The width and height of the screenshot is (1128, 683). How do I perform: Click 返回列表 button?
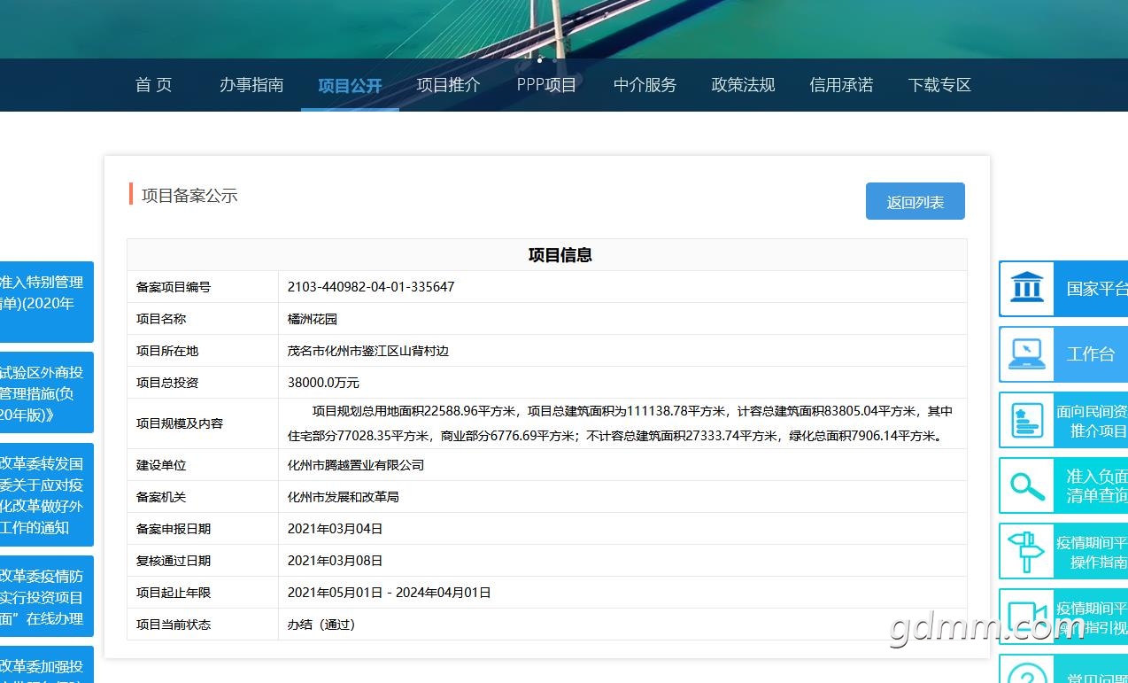pos(915,202)
